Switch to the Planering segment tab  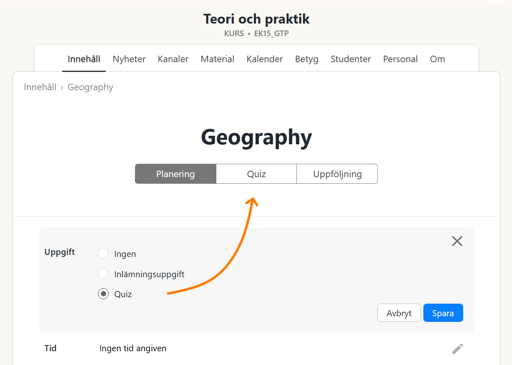(x=175, y=174)
